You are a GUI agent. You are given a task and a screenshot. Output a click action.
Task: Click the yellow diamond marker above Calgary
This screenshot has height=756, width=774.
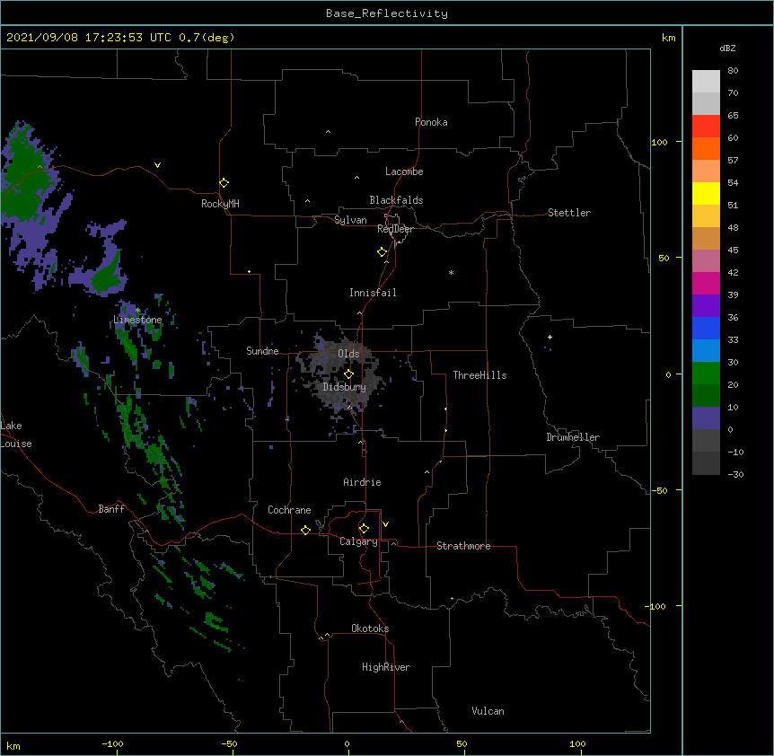(364, 529)
